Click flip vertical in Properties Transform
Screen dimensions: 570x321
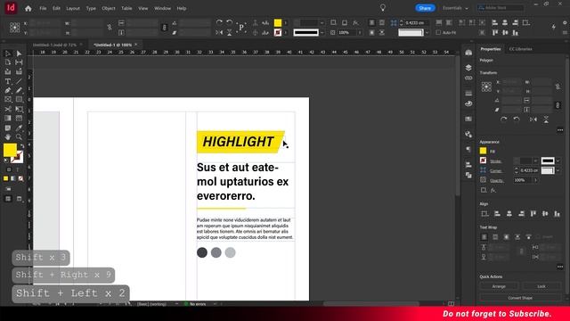coord(546,119)
